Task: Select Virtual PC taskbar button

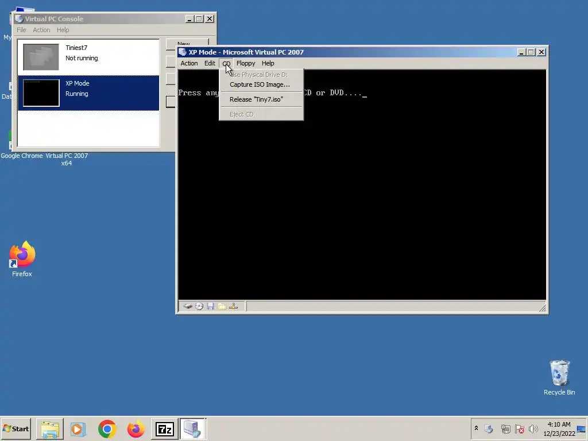Action: (193, 429)
